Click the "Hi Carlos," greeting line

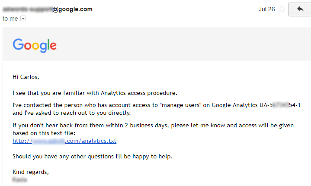(26, 77)
